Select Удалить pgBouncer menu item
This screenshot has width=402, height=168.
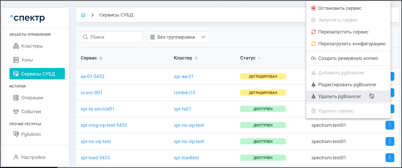(x=339, y=96)
